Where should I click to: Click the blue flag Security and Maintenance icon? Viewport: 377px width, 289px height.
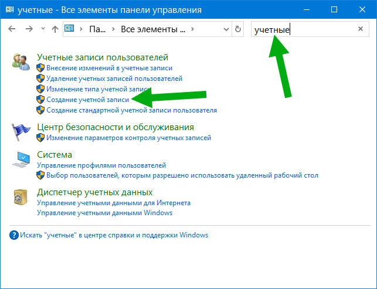click(x=21, y=132)
